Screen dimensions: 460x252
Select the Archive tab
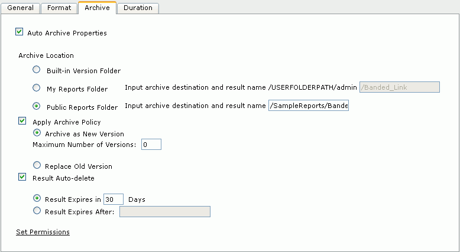click(x=97, y=8)
